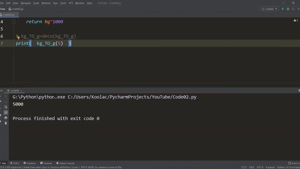Screen dimensions: 300x169
Task: Open the Navigate menu
Action: tap(26, 3)
